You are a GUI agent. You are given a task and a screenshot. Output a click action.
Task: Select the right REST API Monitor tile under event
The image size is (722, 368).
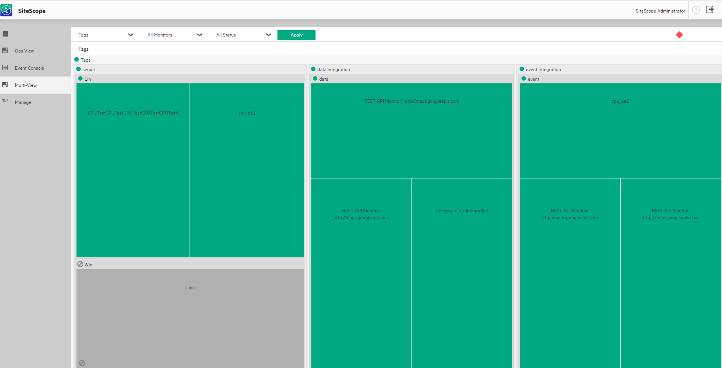click(671, 273)
